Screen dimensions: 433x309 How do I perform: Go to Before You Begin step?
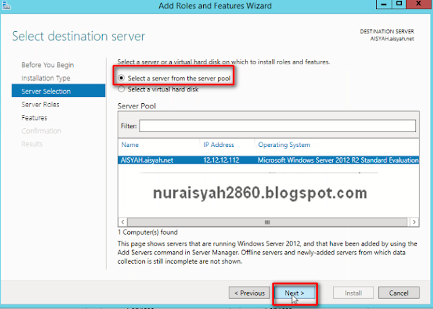pos(47,65)
